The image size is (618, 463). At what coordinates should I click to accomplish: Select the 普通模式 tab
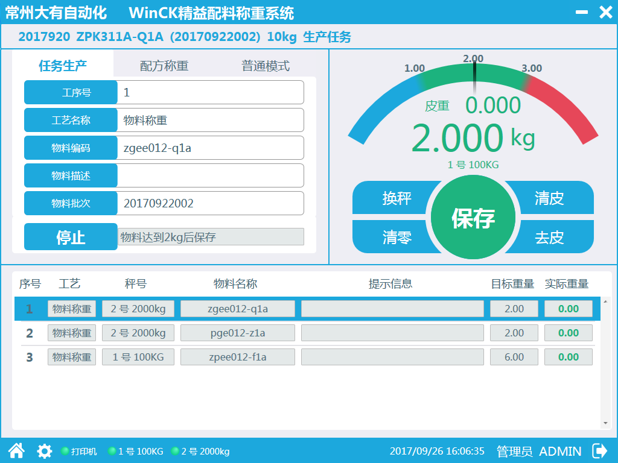266,66
